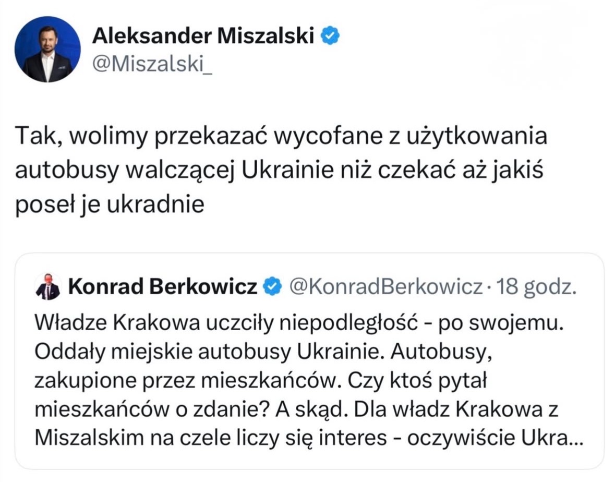Open the Konrad Berkowicz name link
The width and height of the screenshot is (615, 482).
click(162, 286)
